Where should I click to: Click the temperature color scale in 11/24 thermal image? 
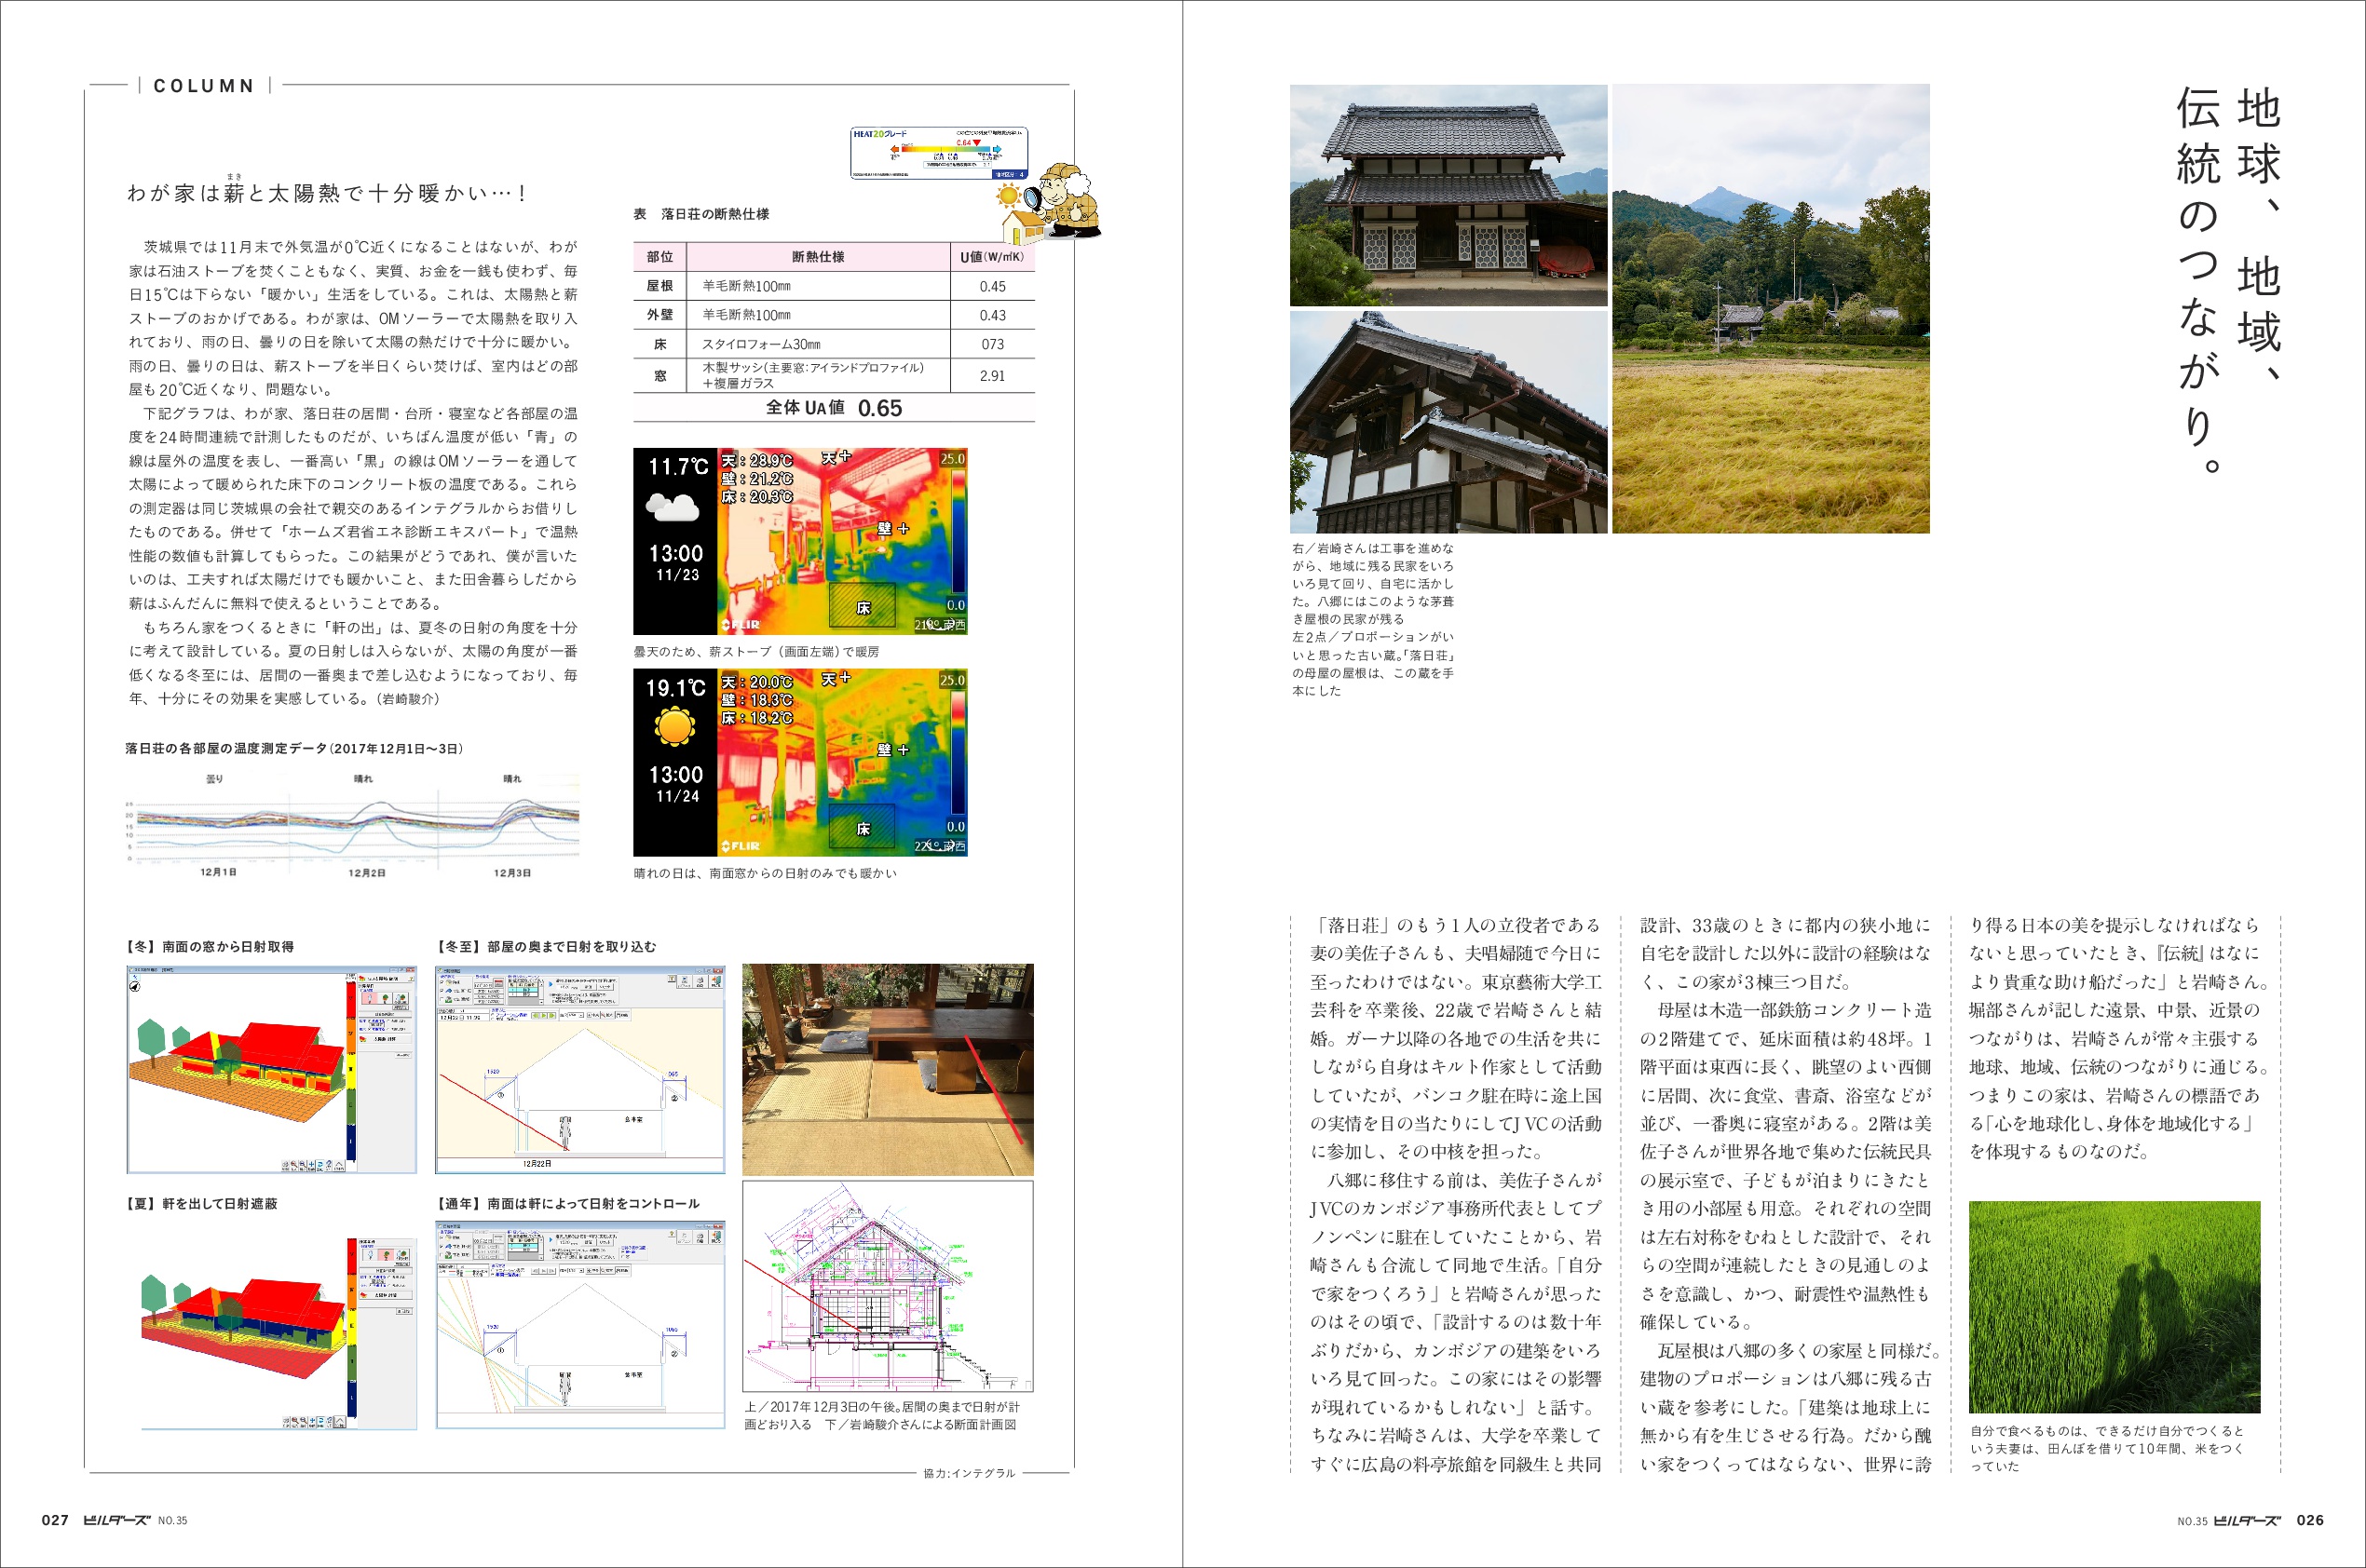click(959, 753)
